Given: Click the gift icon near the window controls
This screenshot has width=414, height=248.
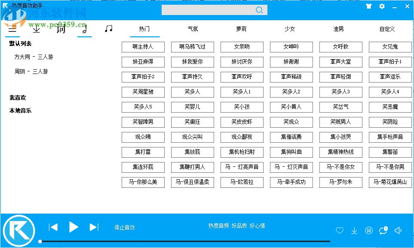Looking at the screenshot, I should [368, 6].
